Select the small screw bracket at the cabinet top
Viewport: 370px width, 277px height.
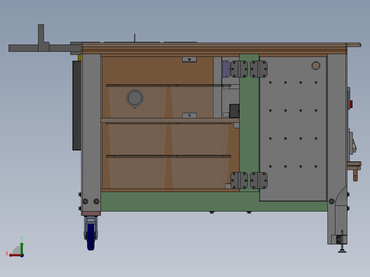point(189,59)
